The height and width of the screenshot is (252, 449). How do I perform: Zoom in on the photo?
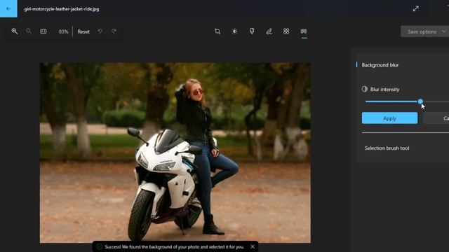coord(15,31)
